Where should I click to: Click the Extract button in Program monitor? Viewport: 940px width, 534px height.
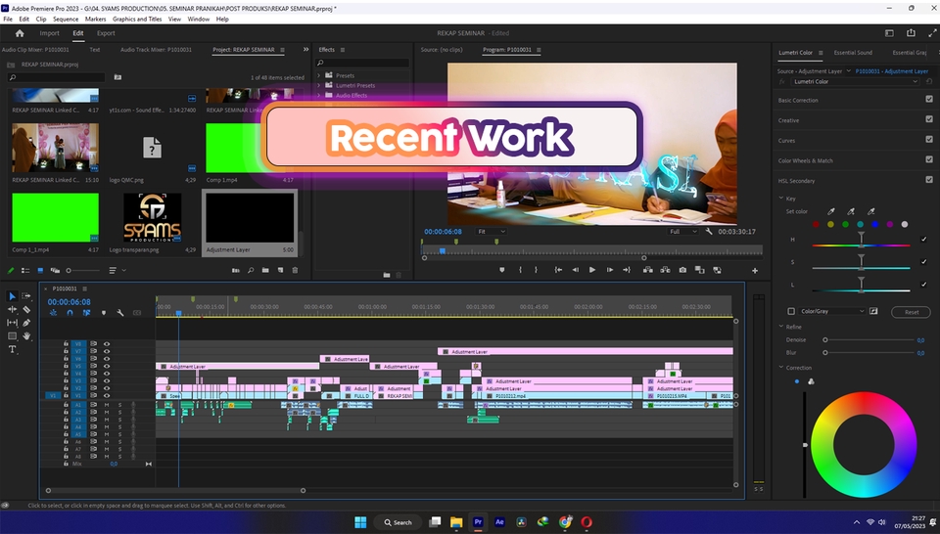point(666,270)
